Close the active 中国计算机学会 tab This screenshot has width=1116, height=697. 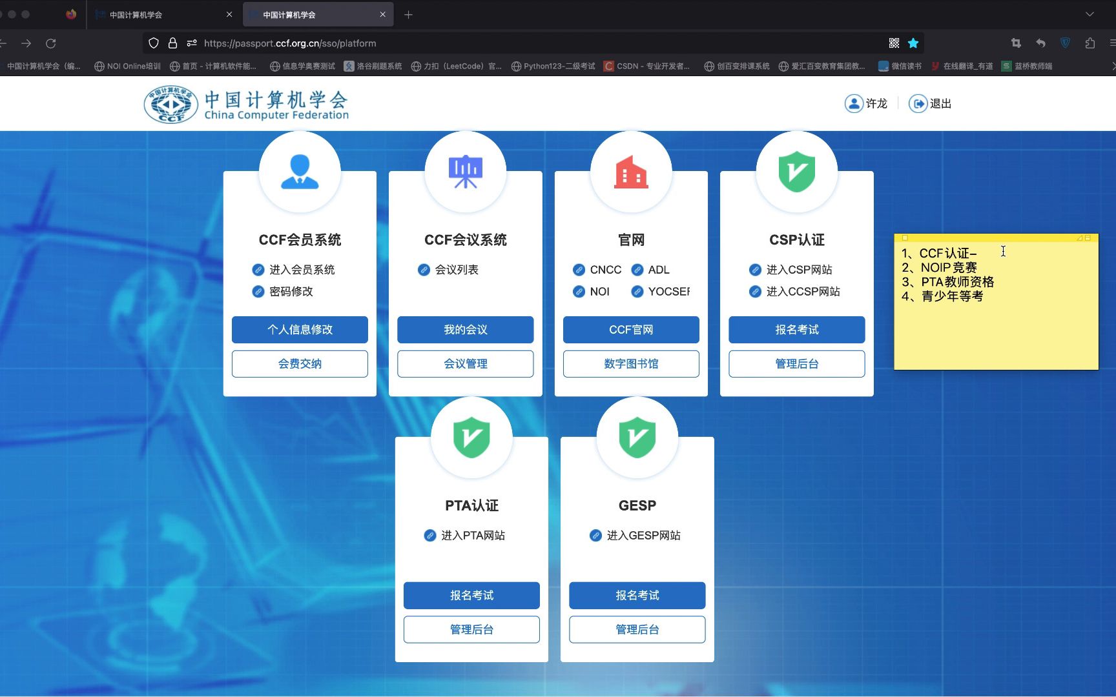382,14
